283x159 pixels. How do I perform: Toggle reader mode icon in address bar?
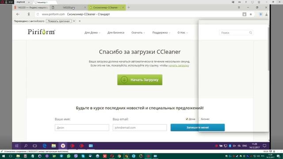244,14
